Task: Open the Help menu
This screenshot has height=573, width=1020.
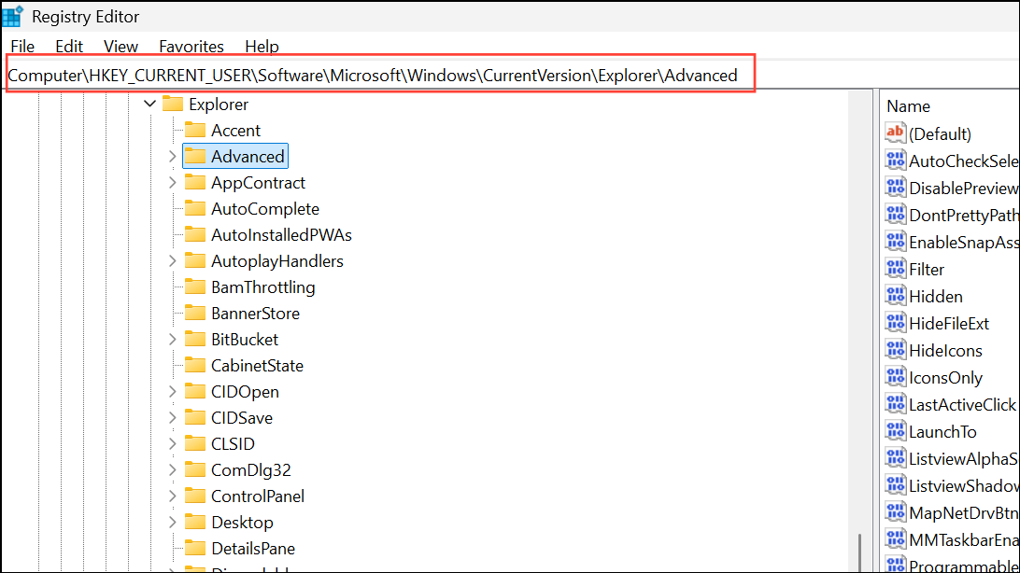Action: coord(262,46)
